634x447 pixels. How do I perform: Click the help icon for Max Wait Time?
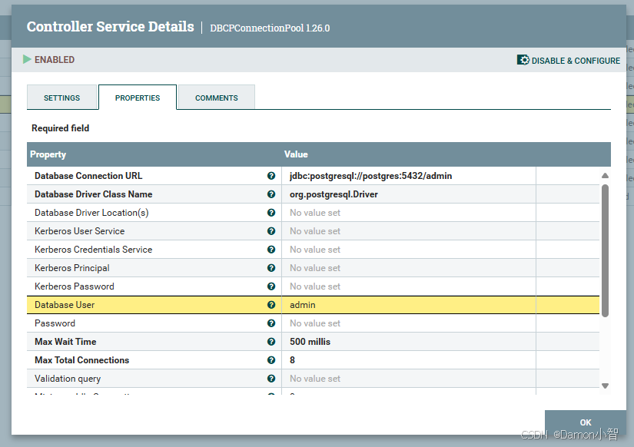(271, 342)
